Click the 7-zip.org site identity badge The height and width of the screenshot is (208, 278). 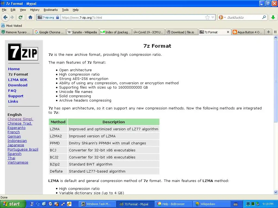point(48,18)
